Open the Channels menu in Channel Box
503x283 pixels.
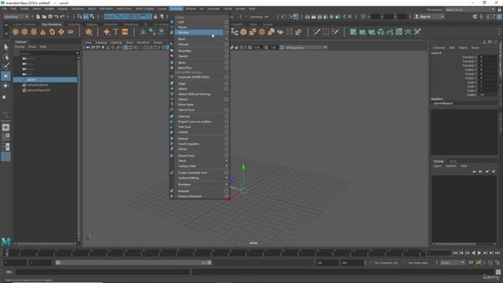[439, 47]
